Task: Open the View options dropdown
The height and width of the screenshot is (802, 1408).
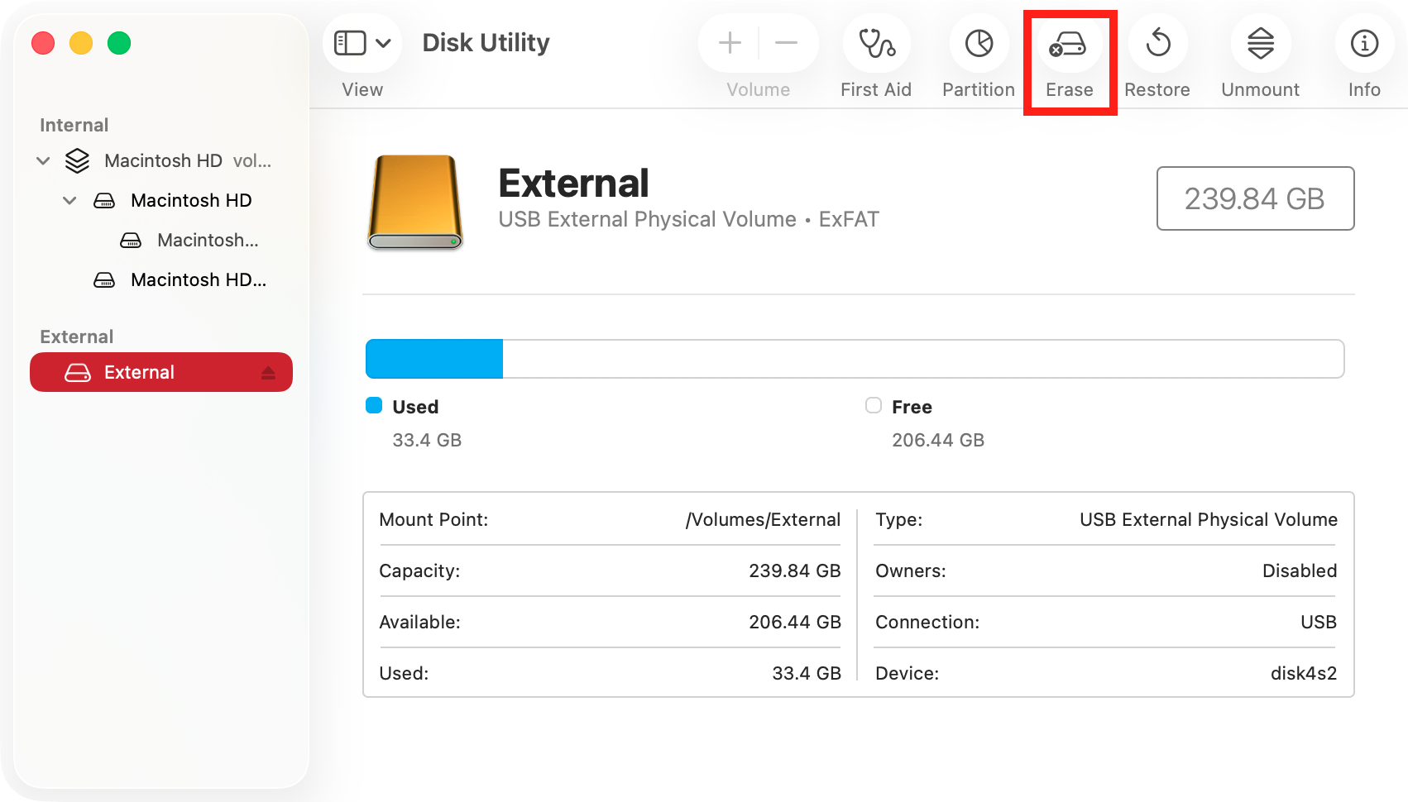Action: point(362,42)
